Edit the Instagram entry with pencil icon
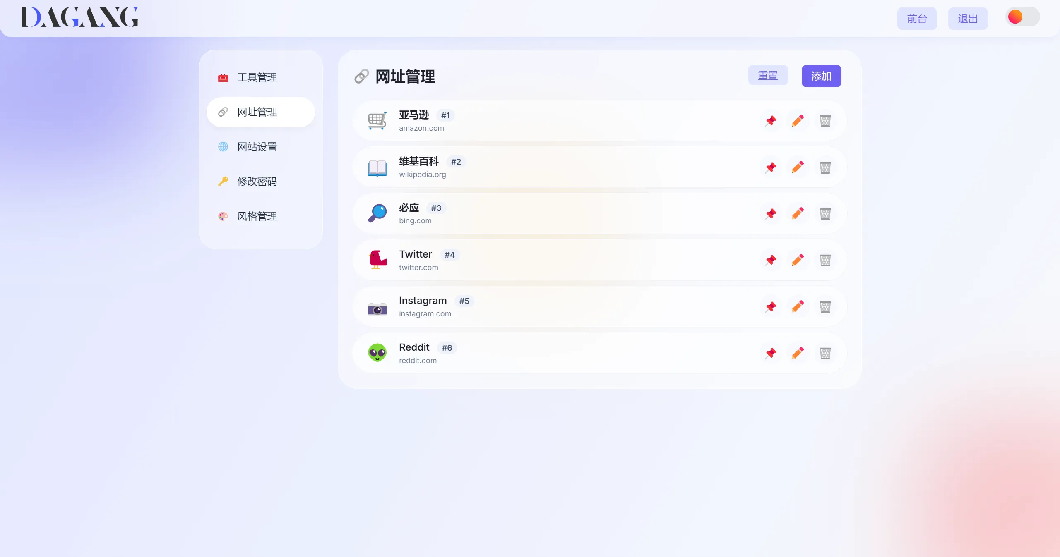Screen dimensions: 1060x557 pyautogui.click(x=798, y=307)
